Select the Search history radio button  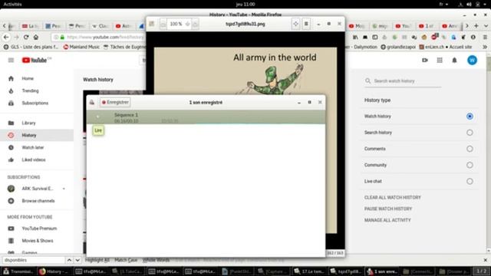tap(470, 133)
